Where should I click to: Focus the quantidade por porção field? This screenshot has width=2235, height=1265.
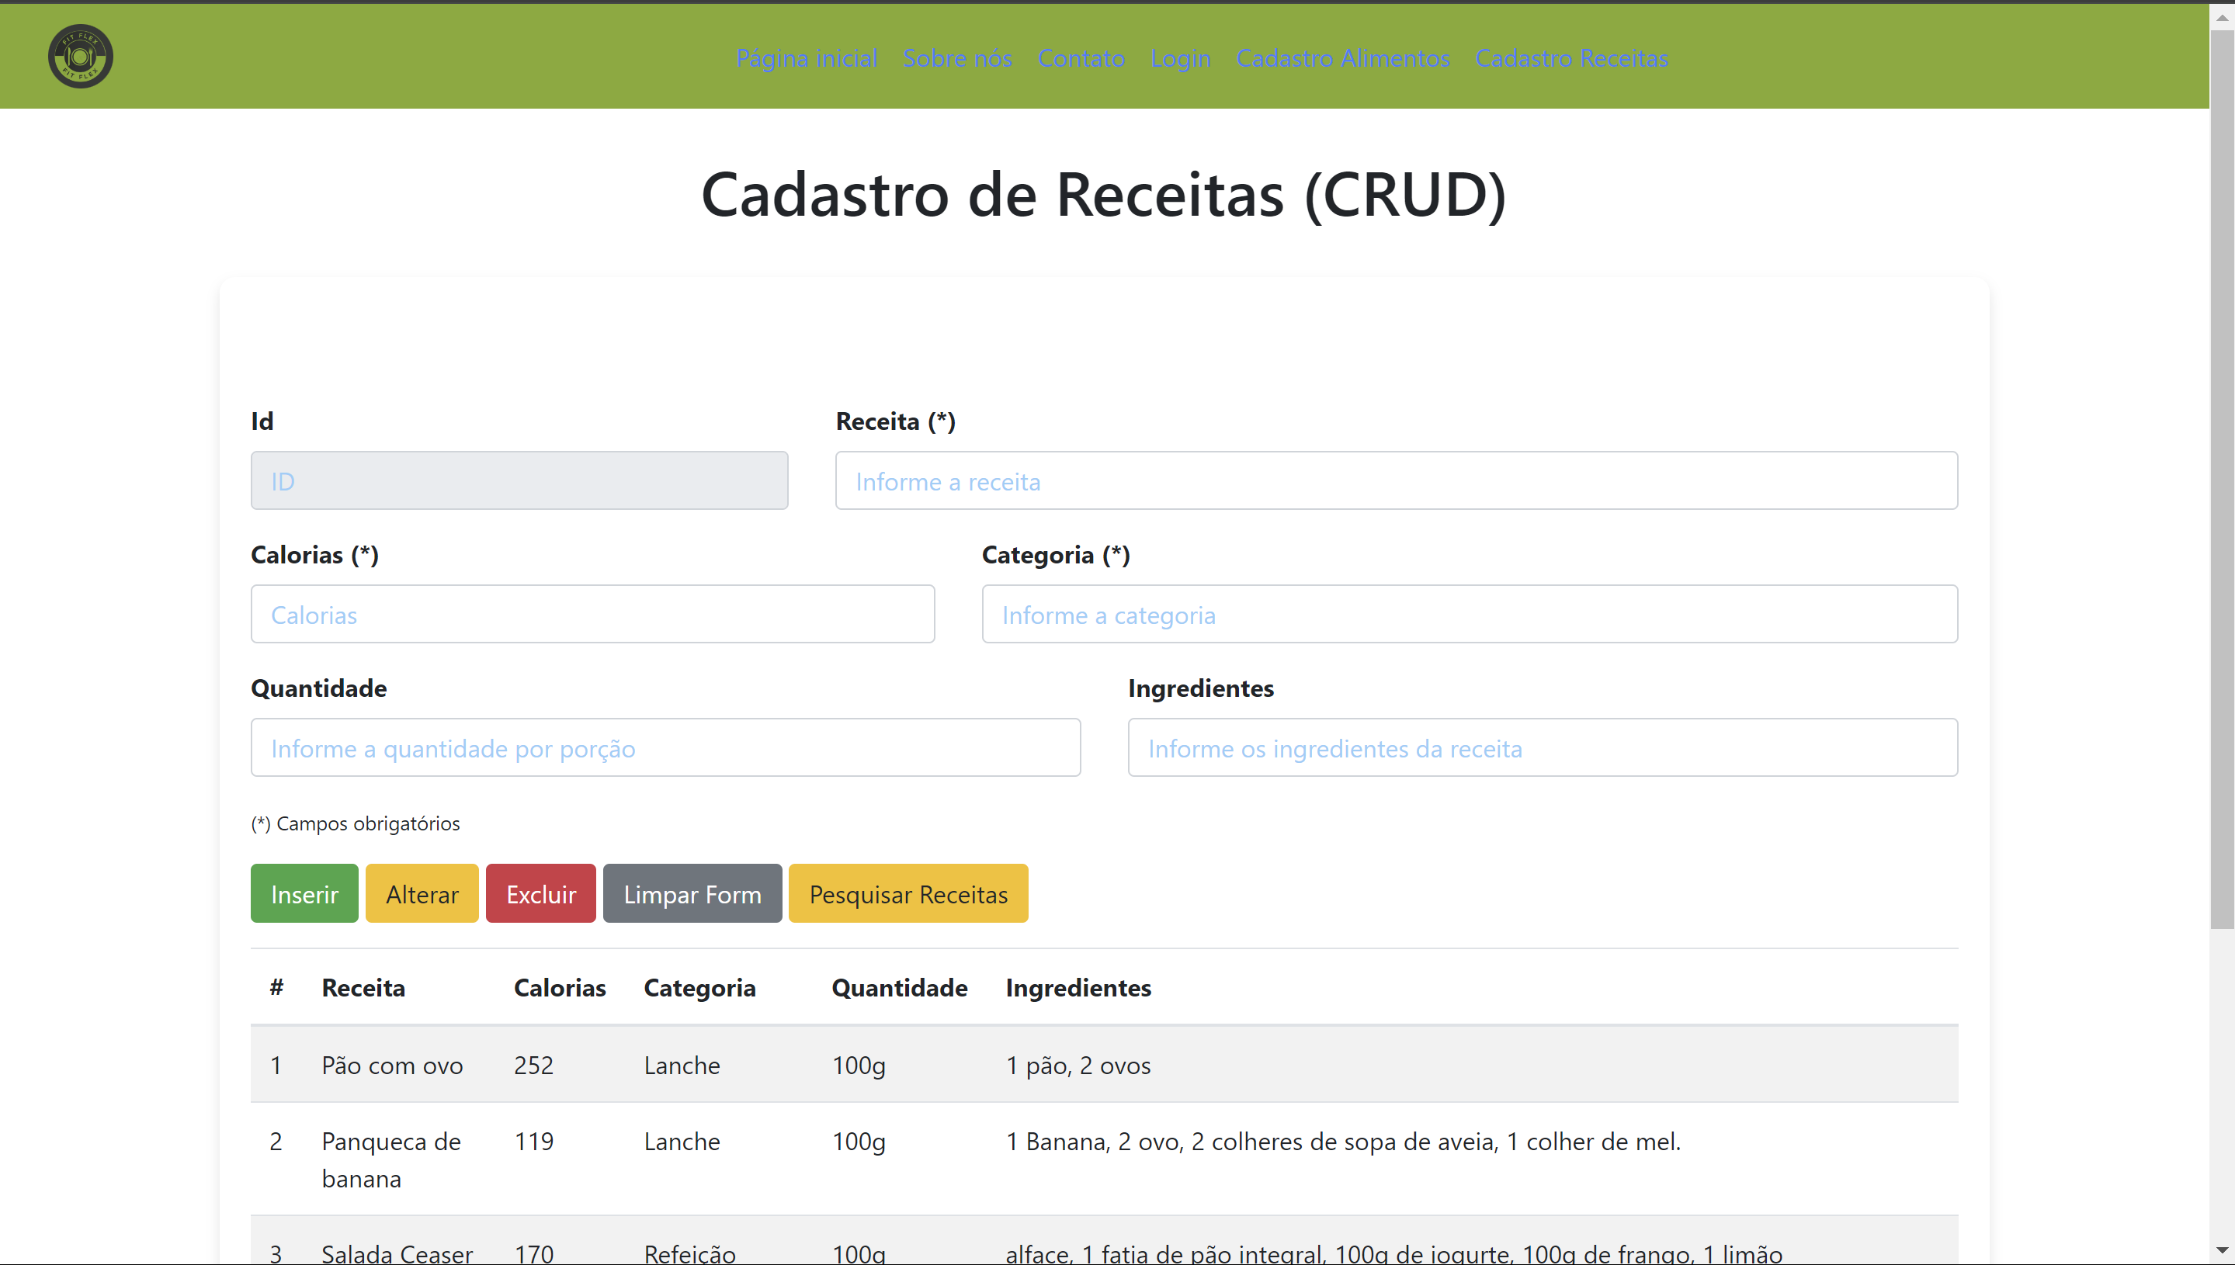665,747
